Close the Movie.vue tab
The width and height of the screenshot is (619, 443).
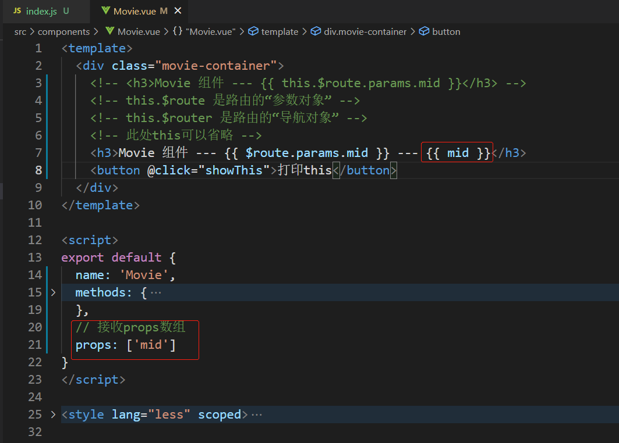[x=178, y=11]
